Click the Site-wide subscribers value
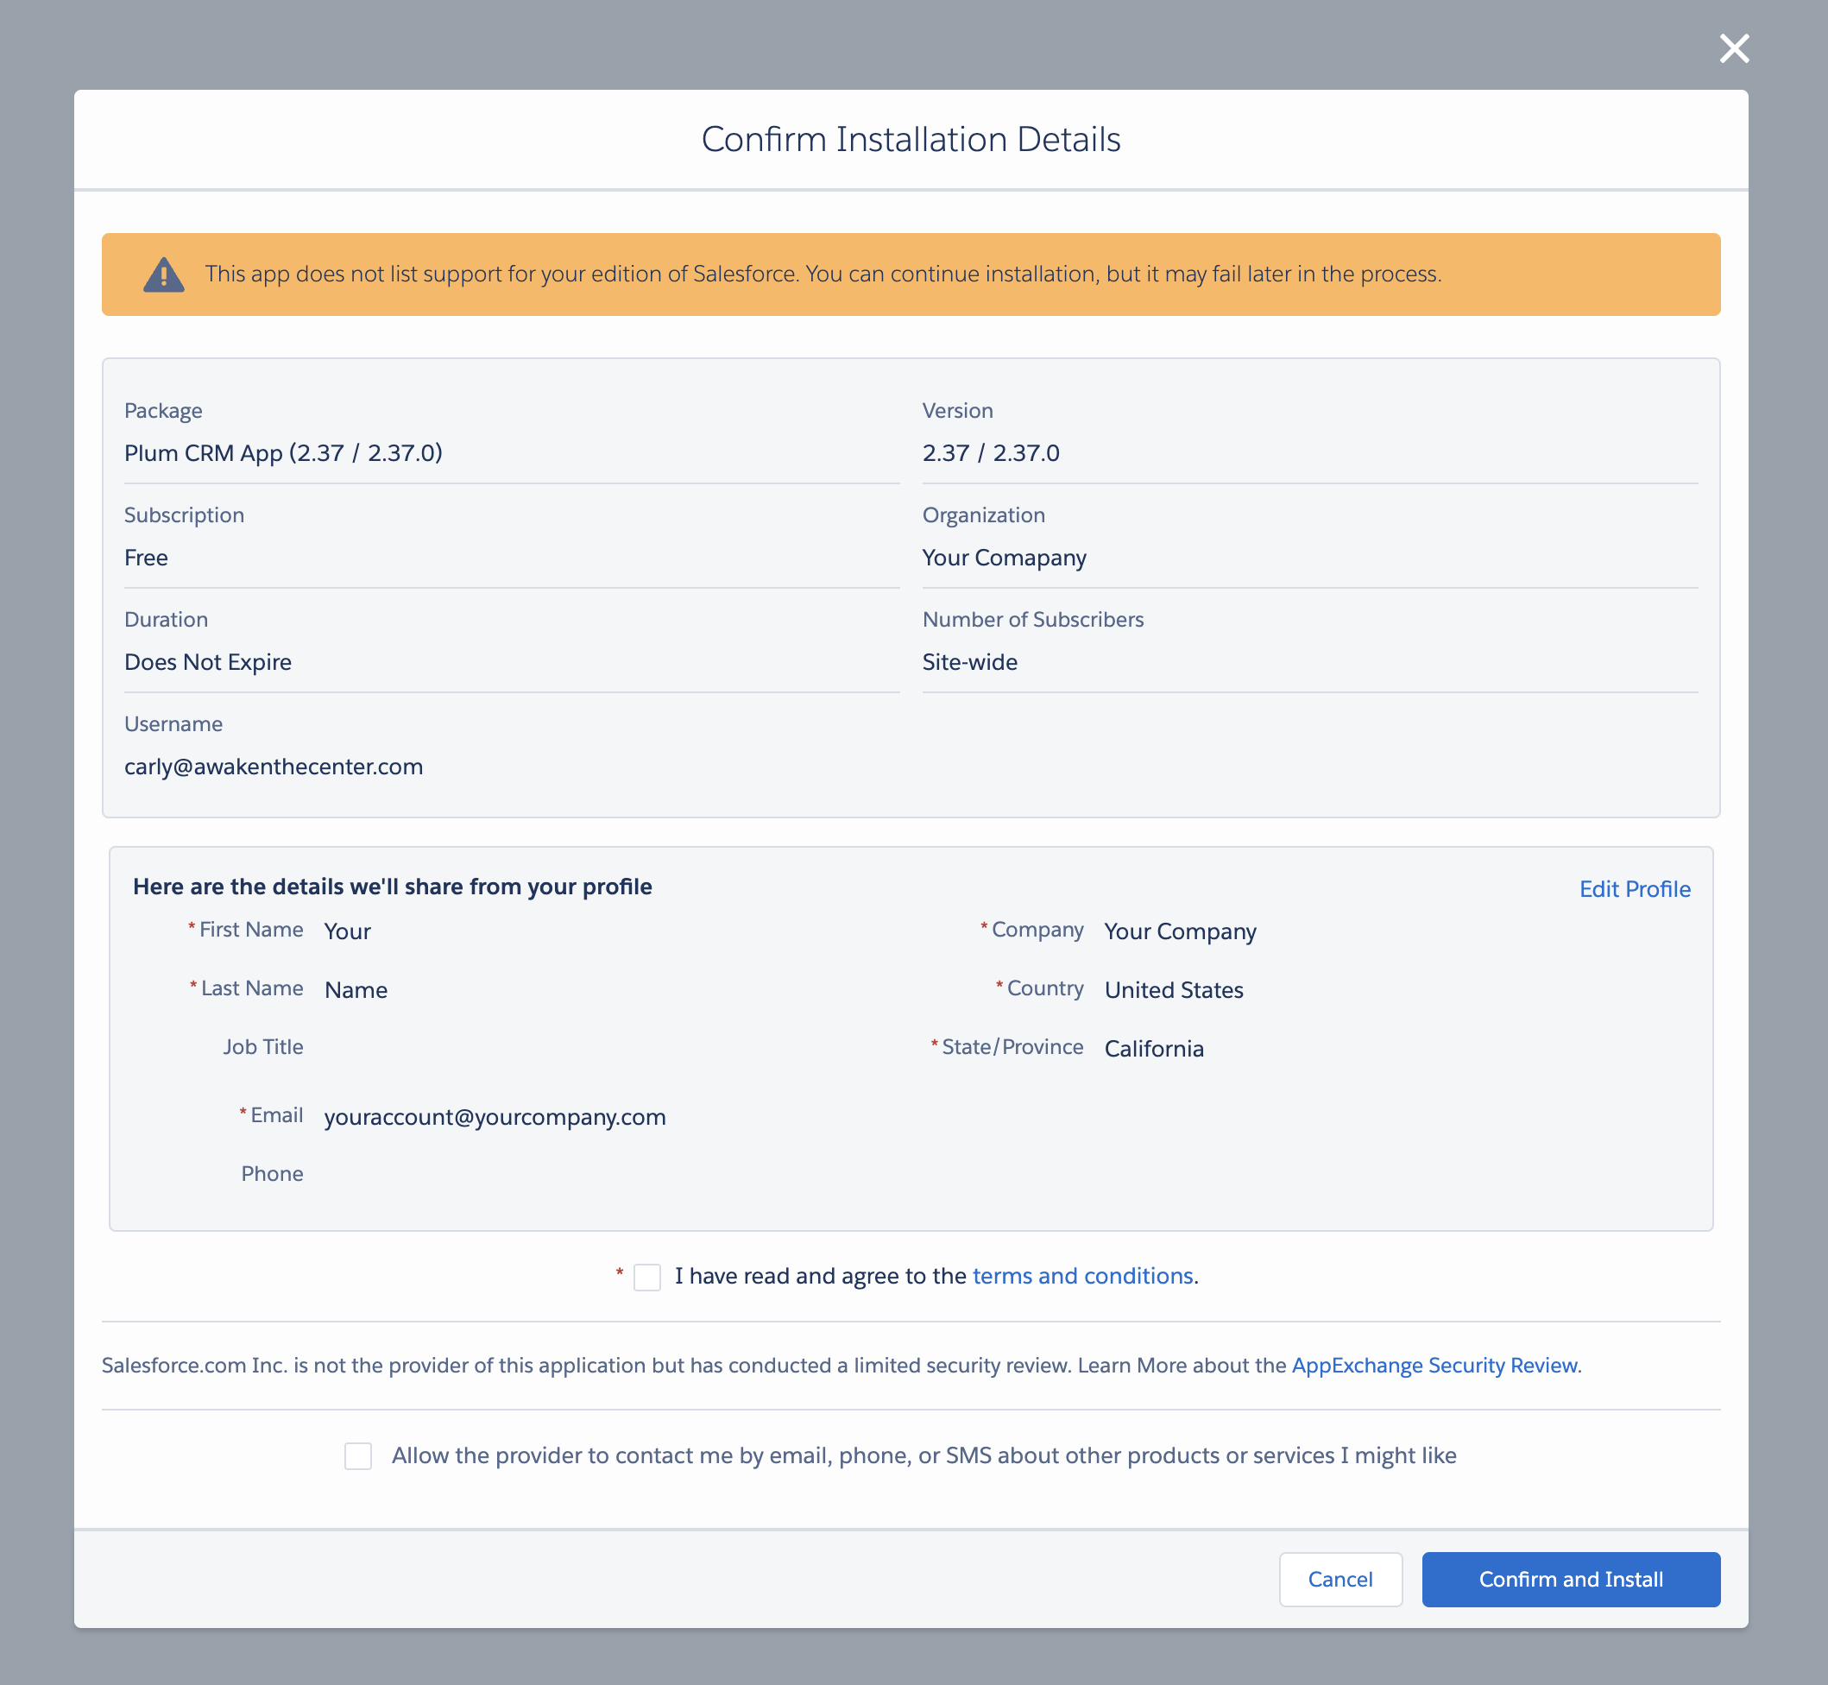The width and height of the screenshot is (1828, 1685). (969, 662)
